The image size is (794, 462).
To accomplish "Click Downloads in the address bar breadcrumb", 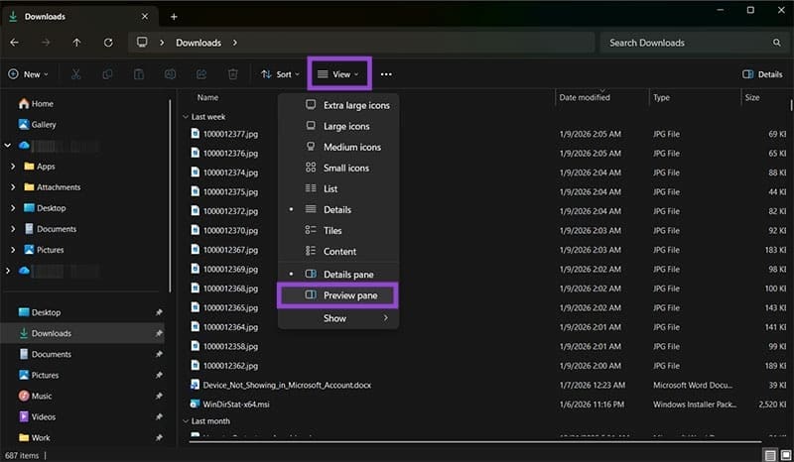I will tap(198, 43).
